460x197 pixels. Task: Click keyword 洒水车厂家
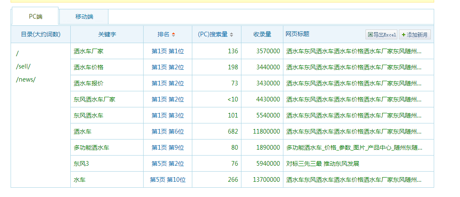[89, 51]
